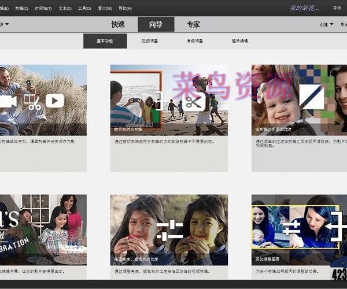
Task: Open the 文本(X) menu
Action: (65, 8)
